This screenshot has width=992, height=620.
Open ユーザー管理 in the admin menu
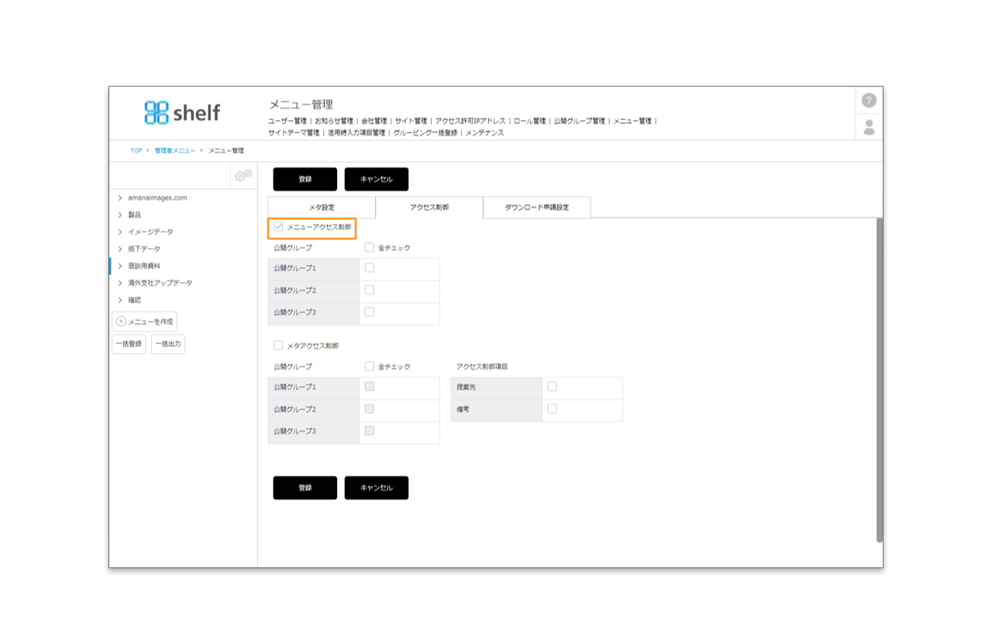(x=288, y=121)
